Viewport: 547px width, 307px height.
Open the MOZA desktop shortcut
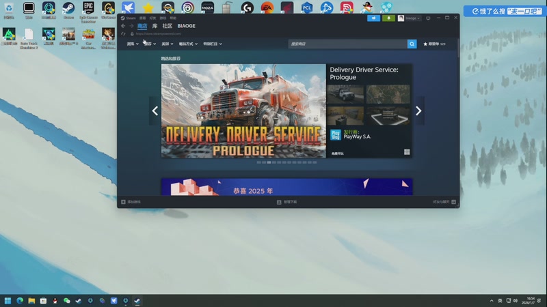click(207, 8)
